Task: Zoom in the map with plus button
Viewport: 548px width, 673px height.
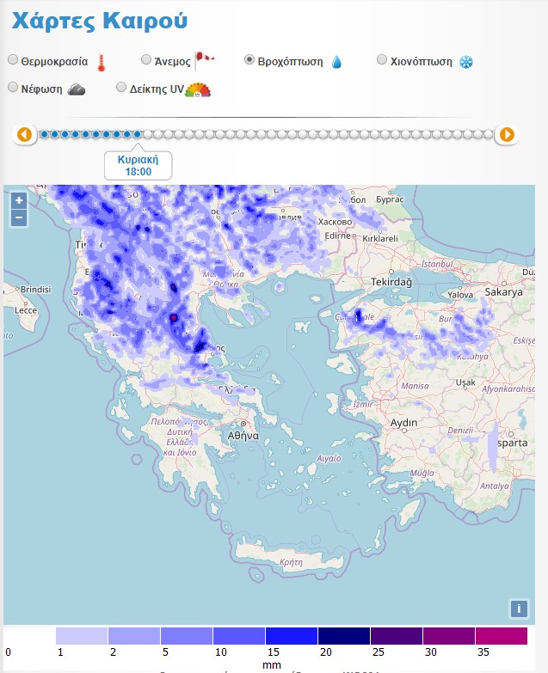Action: 19,200
